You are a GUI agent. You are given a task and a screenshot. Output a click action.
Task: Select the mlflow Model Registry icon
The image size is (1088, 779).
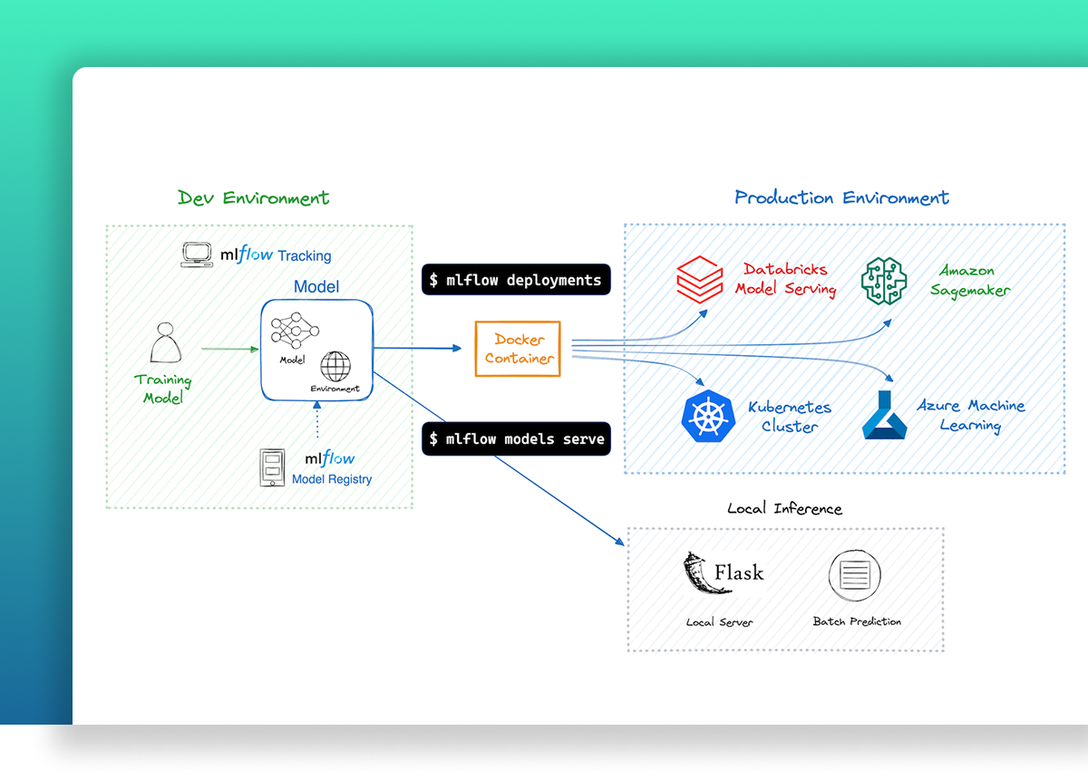(x=272, y=467)
